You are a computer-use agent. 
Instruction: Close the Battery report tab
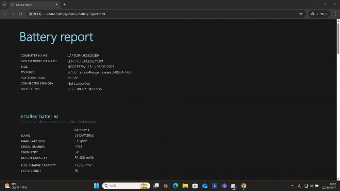pos(56,4)
